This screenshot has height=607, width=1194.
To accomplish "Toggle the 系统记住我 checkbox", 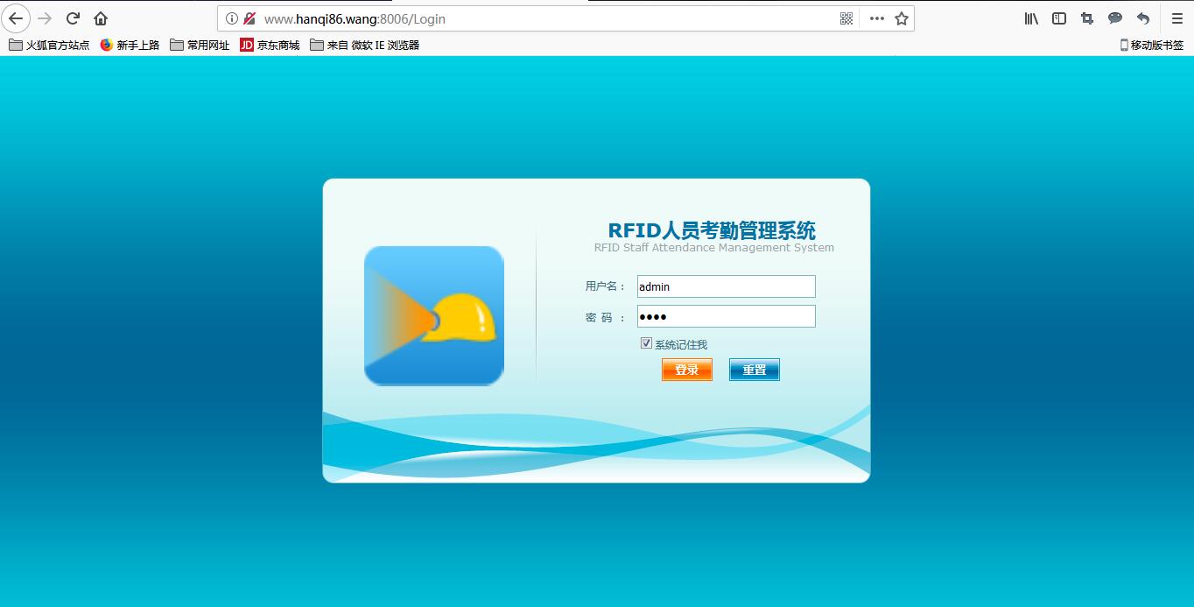I will [x=647, y=343].
